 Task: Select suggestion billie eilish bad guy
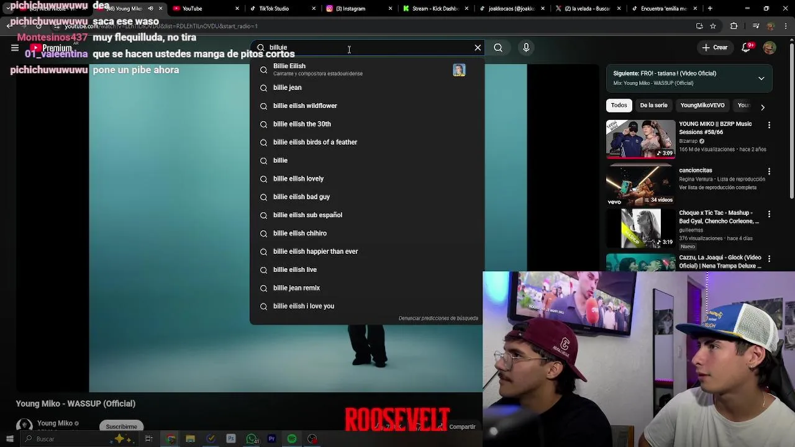[x=366, y=197]
